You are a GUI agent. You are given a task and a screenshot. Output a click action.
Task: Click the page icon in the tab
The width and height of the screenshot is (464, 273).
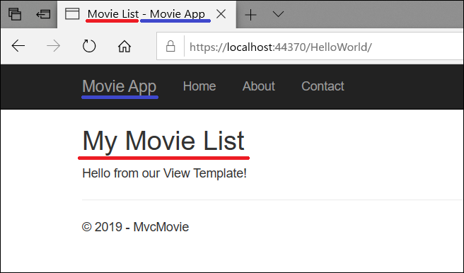tap(72, 14)
